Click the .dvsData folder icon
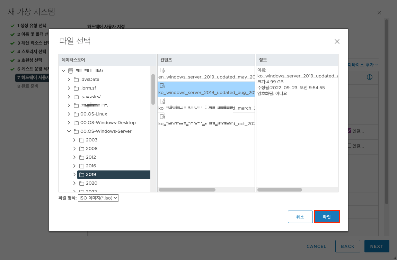The image size is (397, 260). coord(76,80)
